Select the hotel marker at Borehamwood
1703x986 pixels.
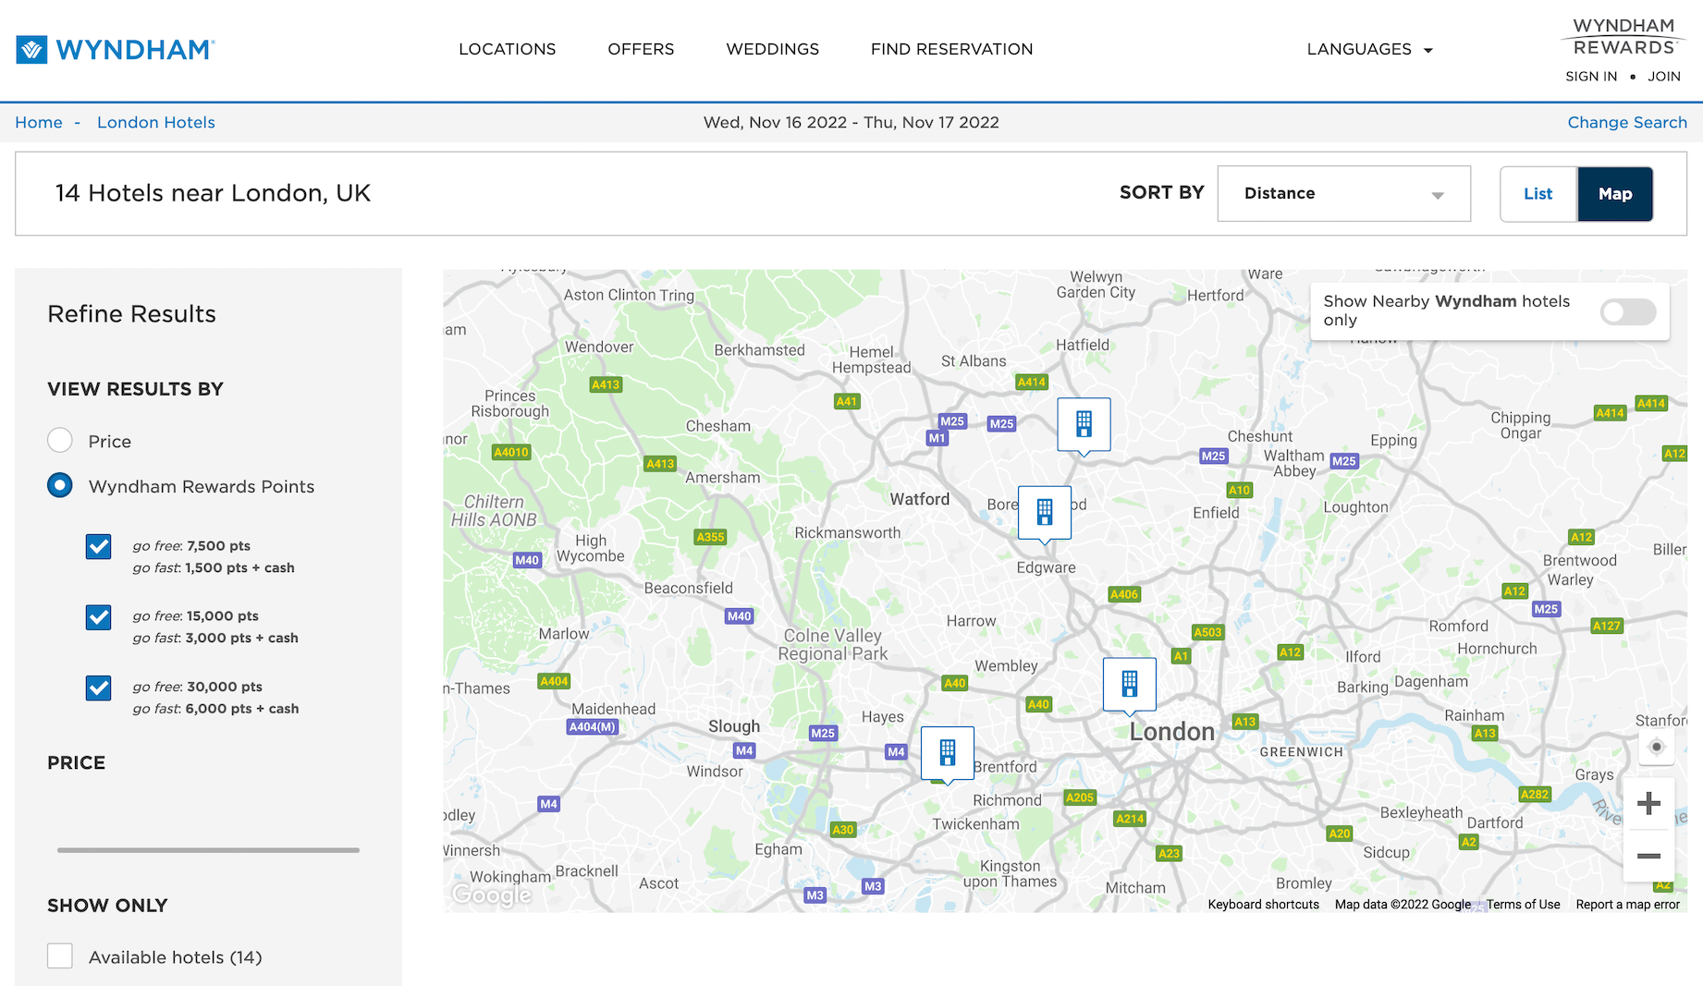point(1045,514)
